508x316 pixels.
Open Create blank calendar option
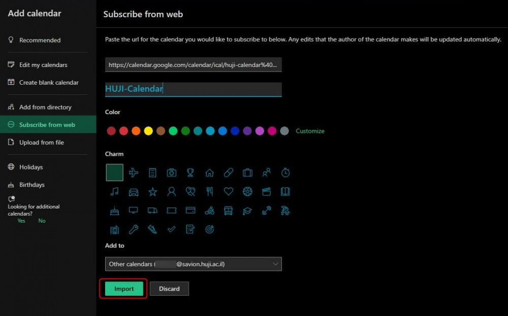pyautogui.click(x=49, y=83)
